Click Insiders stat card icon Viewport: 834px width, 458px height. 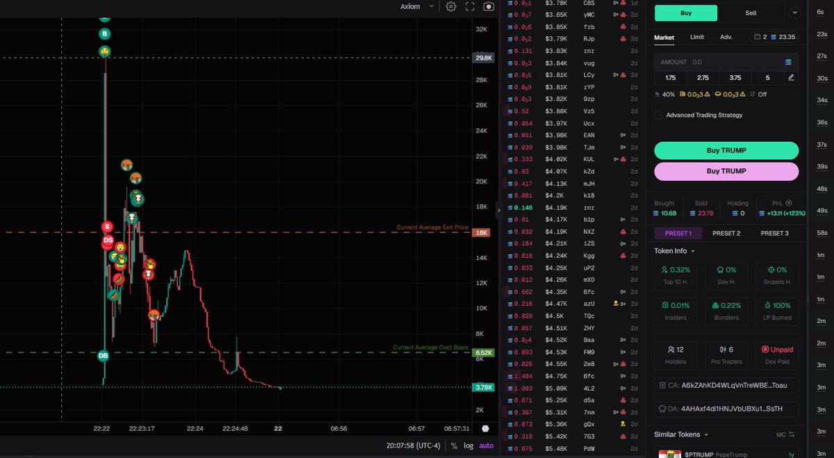665,305
